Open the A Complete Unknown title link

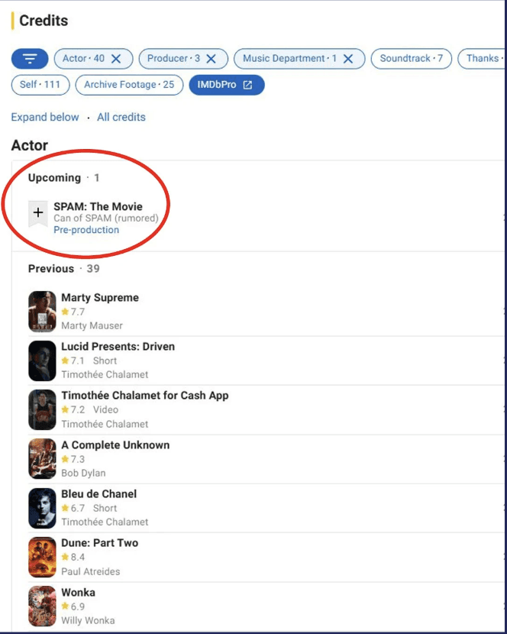pos(115,445)
